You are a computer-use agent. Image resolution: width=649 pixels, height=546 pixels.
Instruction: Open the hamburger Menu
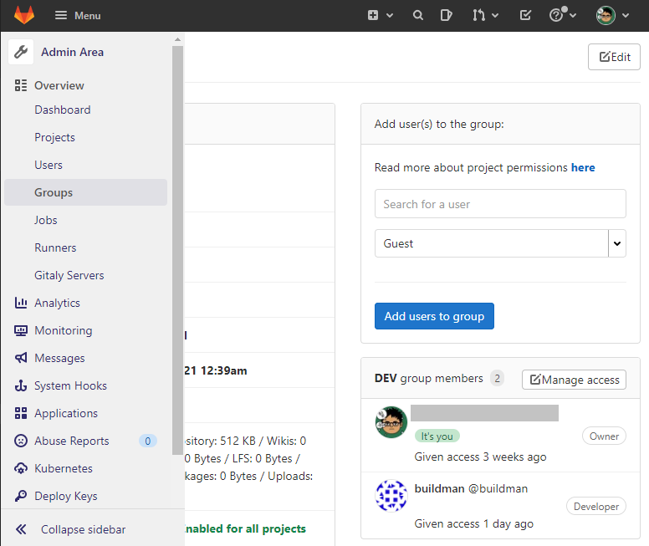pos(78,16)
